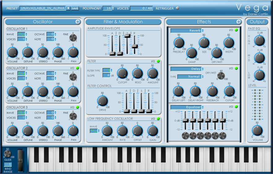Click Oscillator 1 Fine tune knob
Image resolution: width=273 pixels, height=174 pixels.
click(x=73, y=37)
